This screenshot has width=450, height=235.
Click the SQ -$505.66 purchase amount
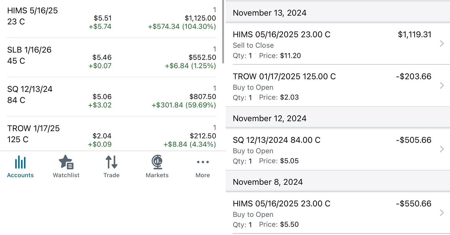[414, 140]
